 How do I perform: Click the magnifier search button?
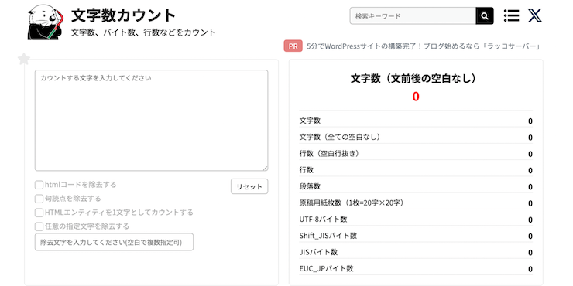485,16
